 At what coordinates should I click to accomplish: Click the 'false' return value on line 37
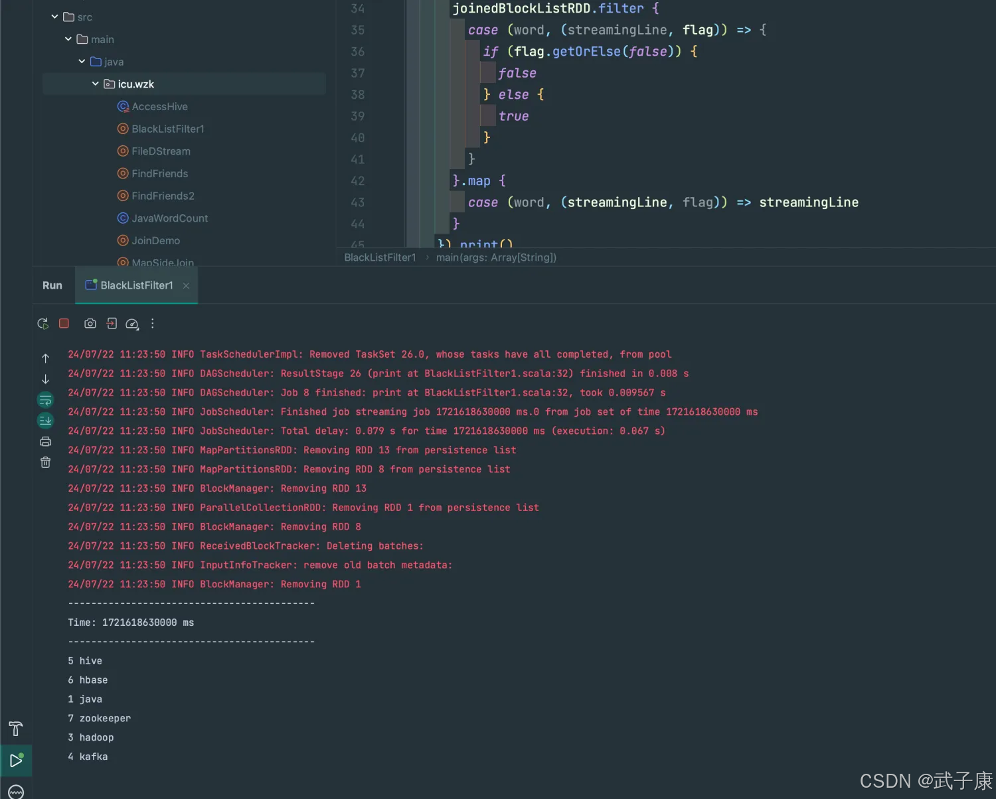pyautogui.click(x=517, y=74)
